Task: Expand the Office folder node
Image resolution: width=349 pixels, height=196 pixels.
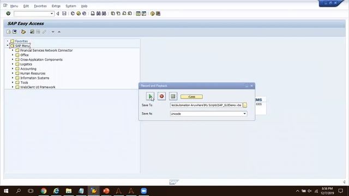Action: click(13, 55)
